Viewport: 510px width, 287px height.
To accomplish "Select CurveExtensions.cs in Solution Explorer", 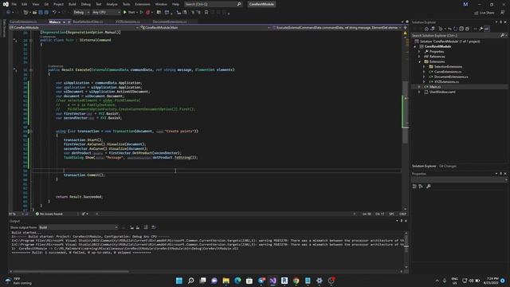I will [448, 72].
